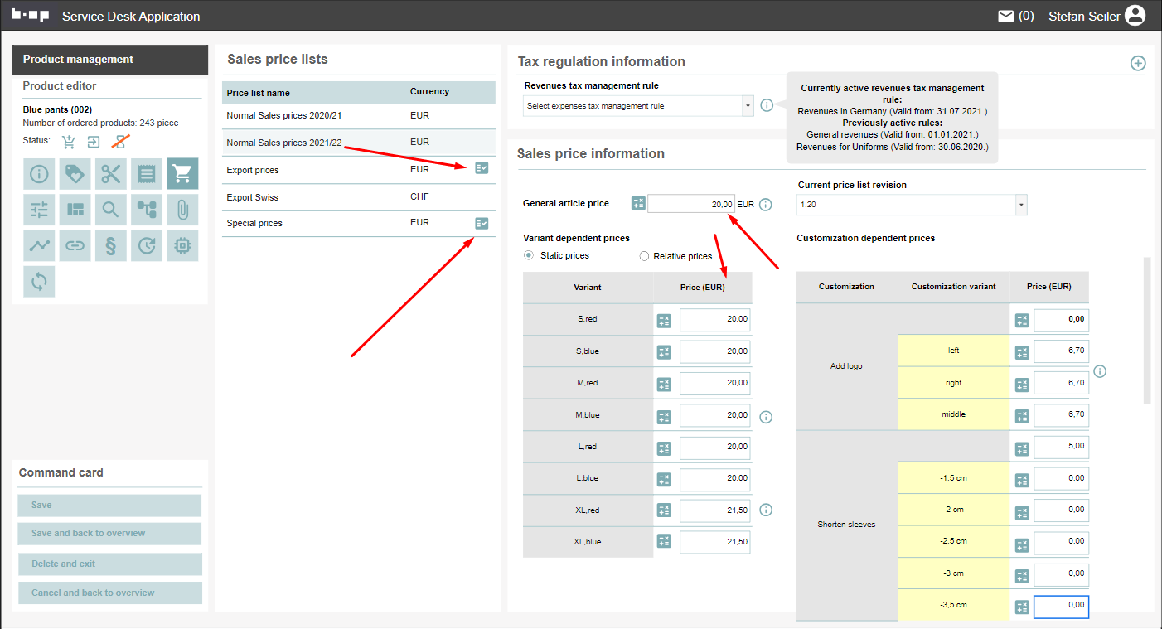The image size is (1162, 629).
Task: Open the Revenues tax management rule dropdown
Action: click(x=638, y=106)
